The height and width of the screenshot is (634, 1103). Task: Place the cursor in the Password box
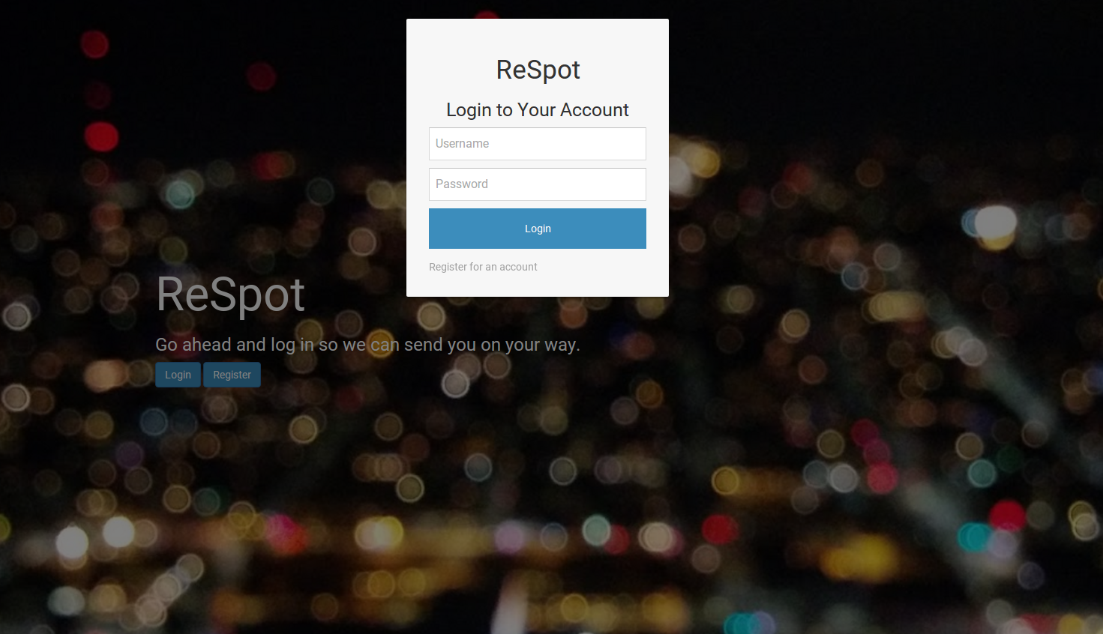coord(537,184)
